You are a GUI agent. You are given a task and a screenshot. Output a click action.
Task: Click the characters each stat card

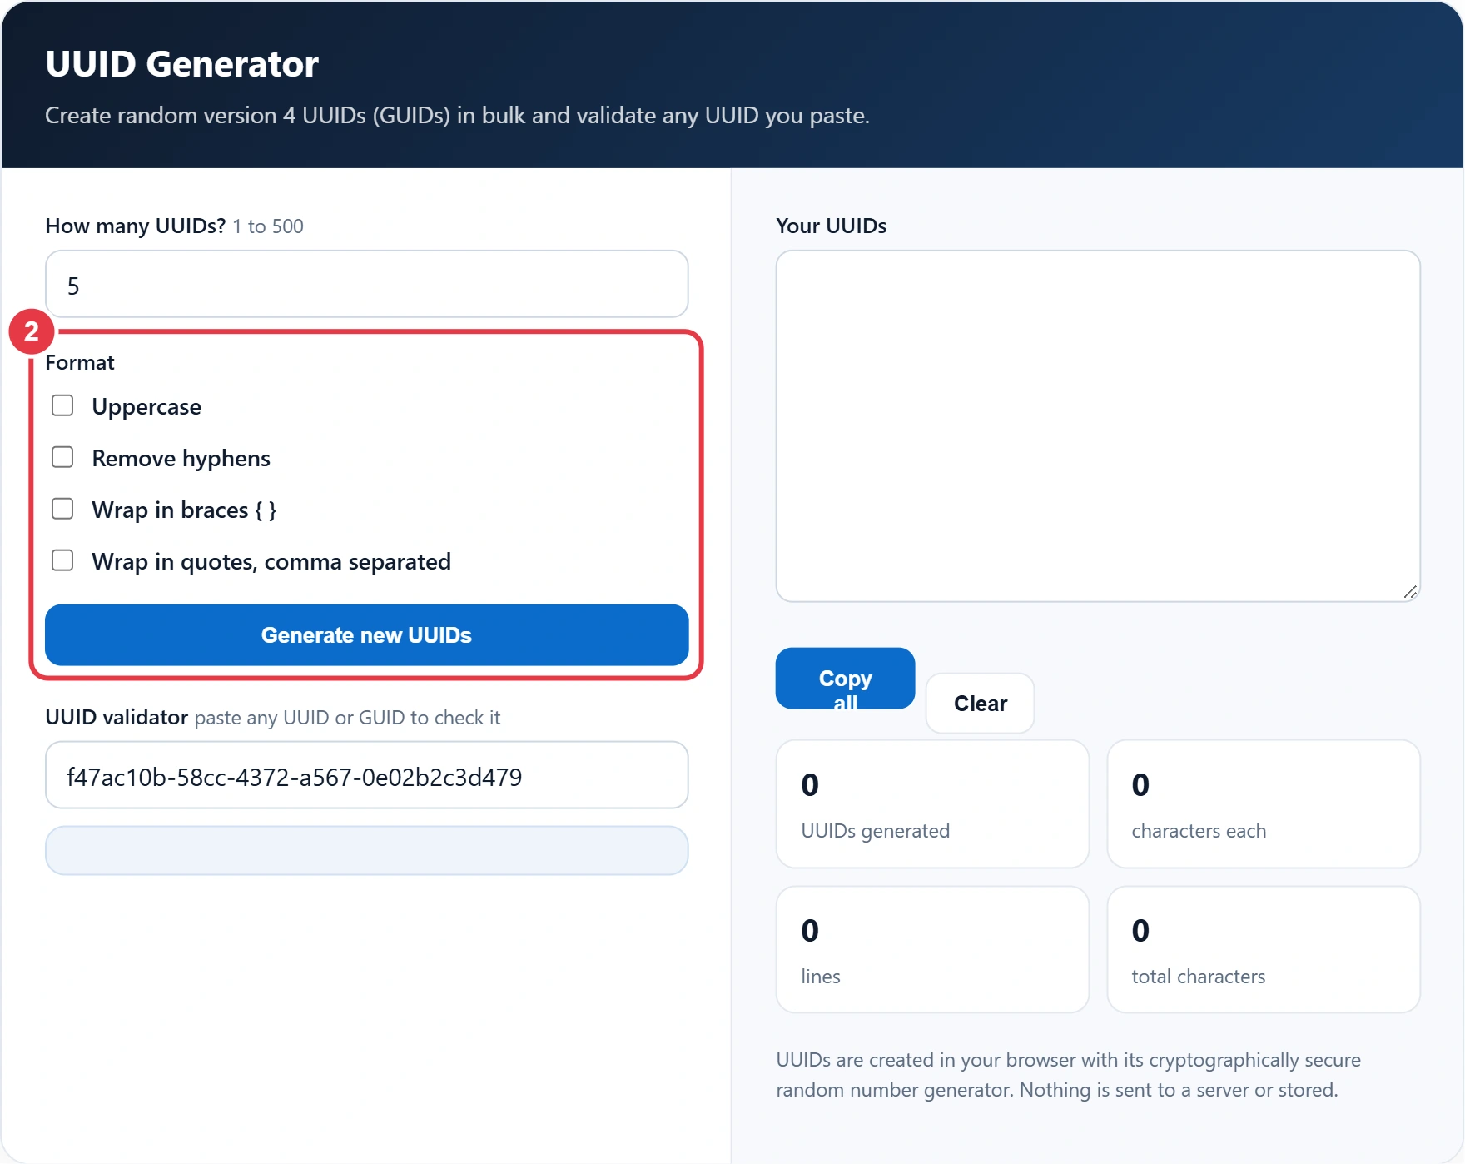1264,804
